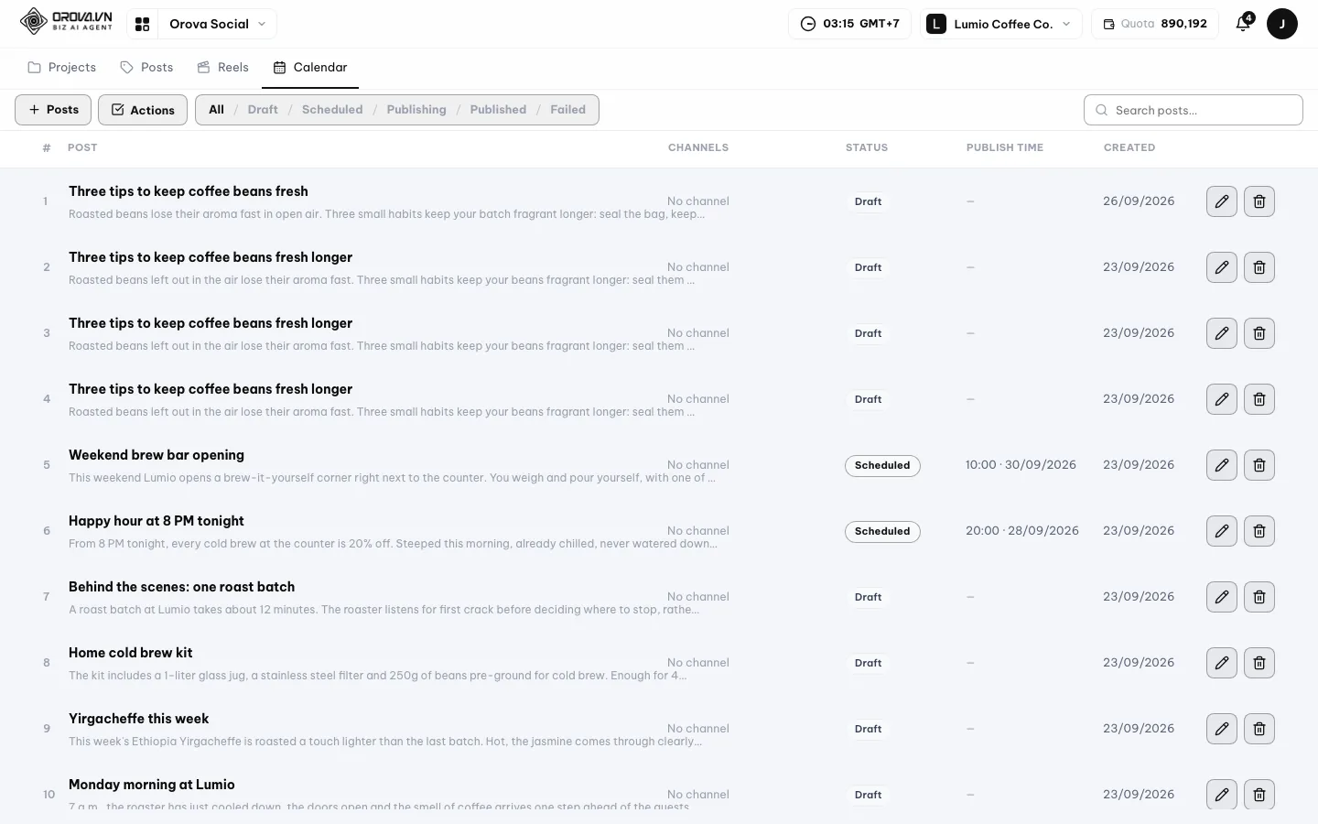
Task: Delete the 'Weekend brew bar opening' post
Action: pyautogui.click(x=1259, y=465)
